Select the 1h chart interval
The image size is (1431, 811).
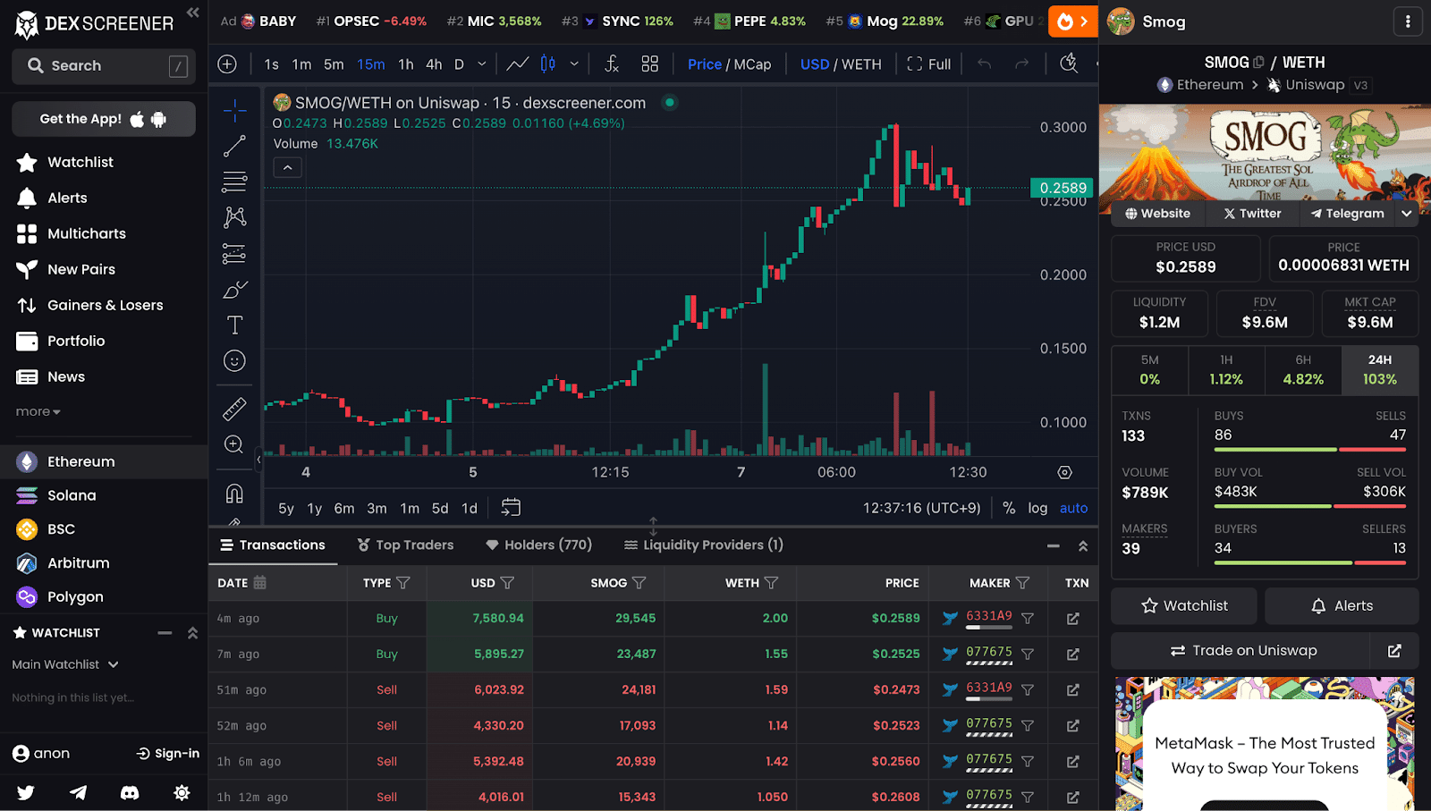coord(406,64)
